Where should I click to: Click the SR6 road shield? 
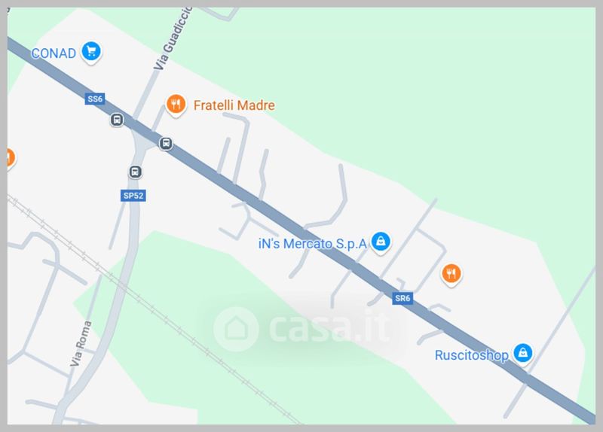click(x=403, y=298)
